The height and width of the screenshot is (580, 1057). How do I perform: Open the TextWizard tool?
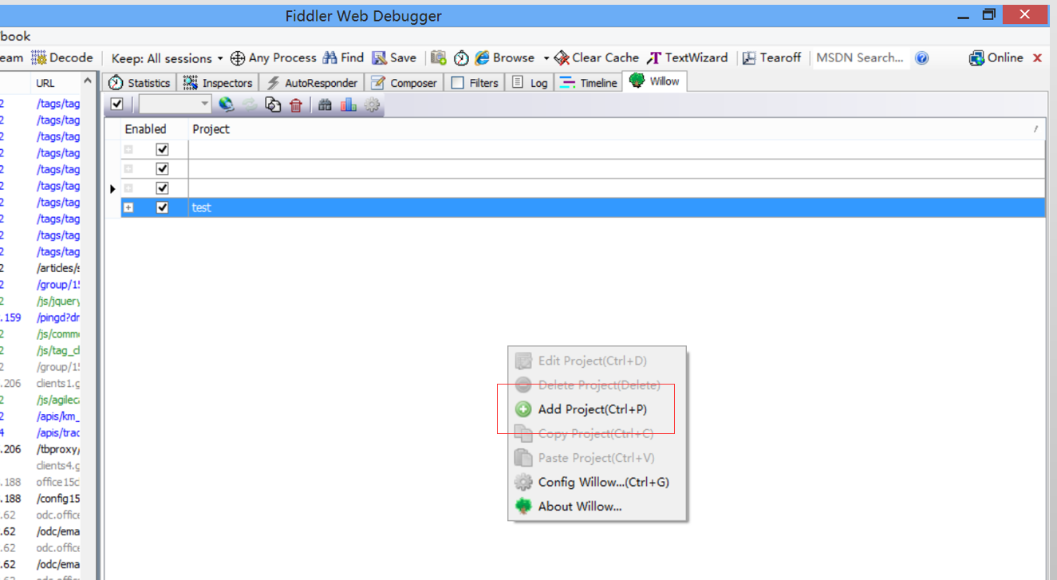(687, 57)
